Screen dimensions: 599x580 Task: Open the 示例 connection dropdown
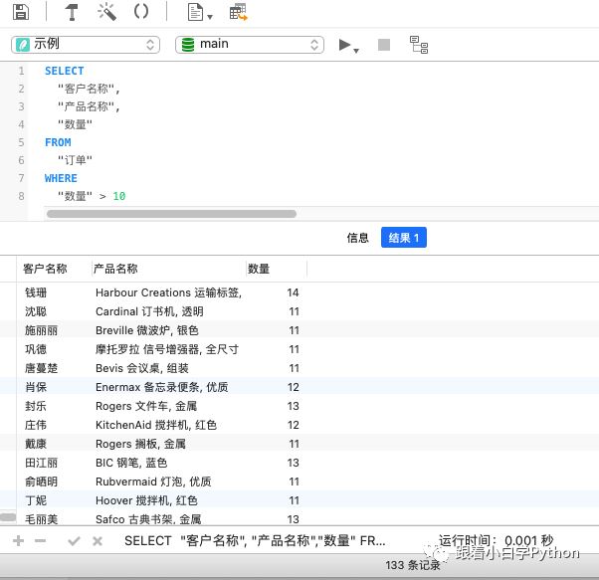tap(86, 44)
